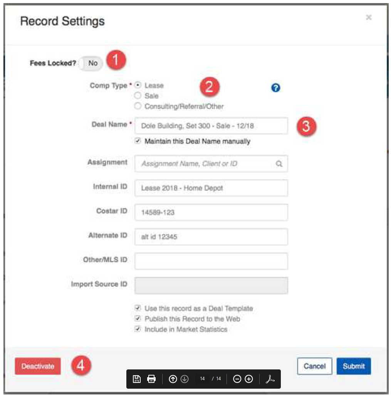The image size is (391, 396).
Task: Toggle Publish this Record to the Web
Action: pos(138,318)
